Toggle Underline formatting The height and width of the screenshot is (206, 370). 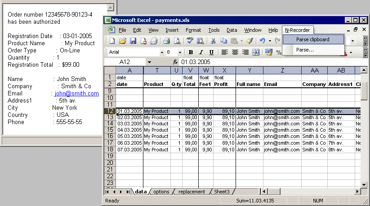click(211, 52)
